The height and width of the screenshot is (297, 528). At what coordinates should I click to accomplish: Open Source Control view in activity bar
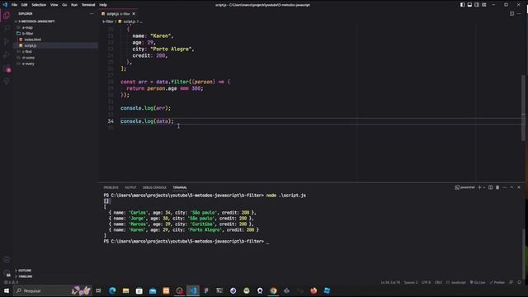[x=7, y=42]
